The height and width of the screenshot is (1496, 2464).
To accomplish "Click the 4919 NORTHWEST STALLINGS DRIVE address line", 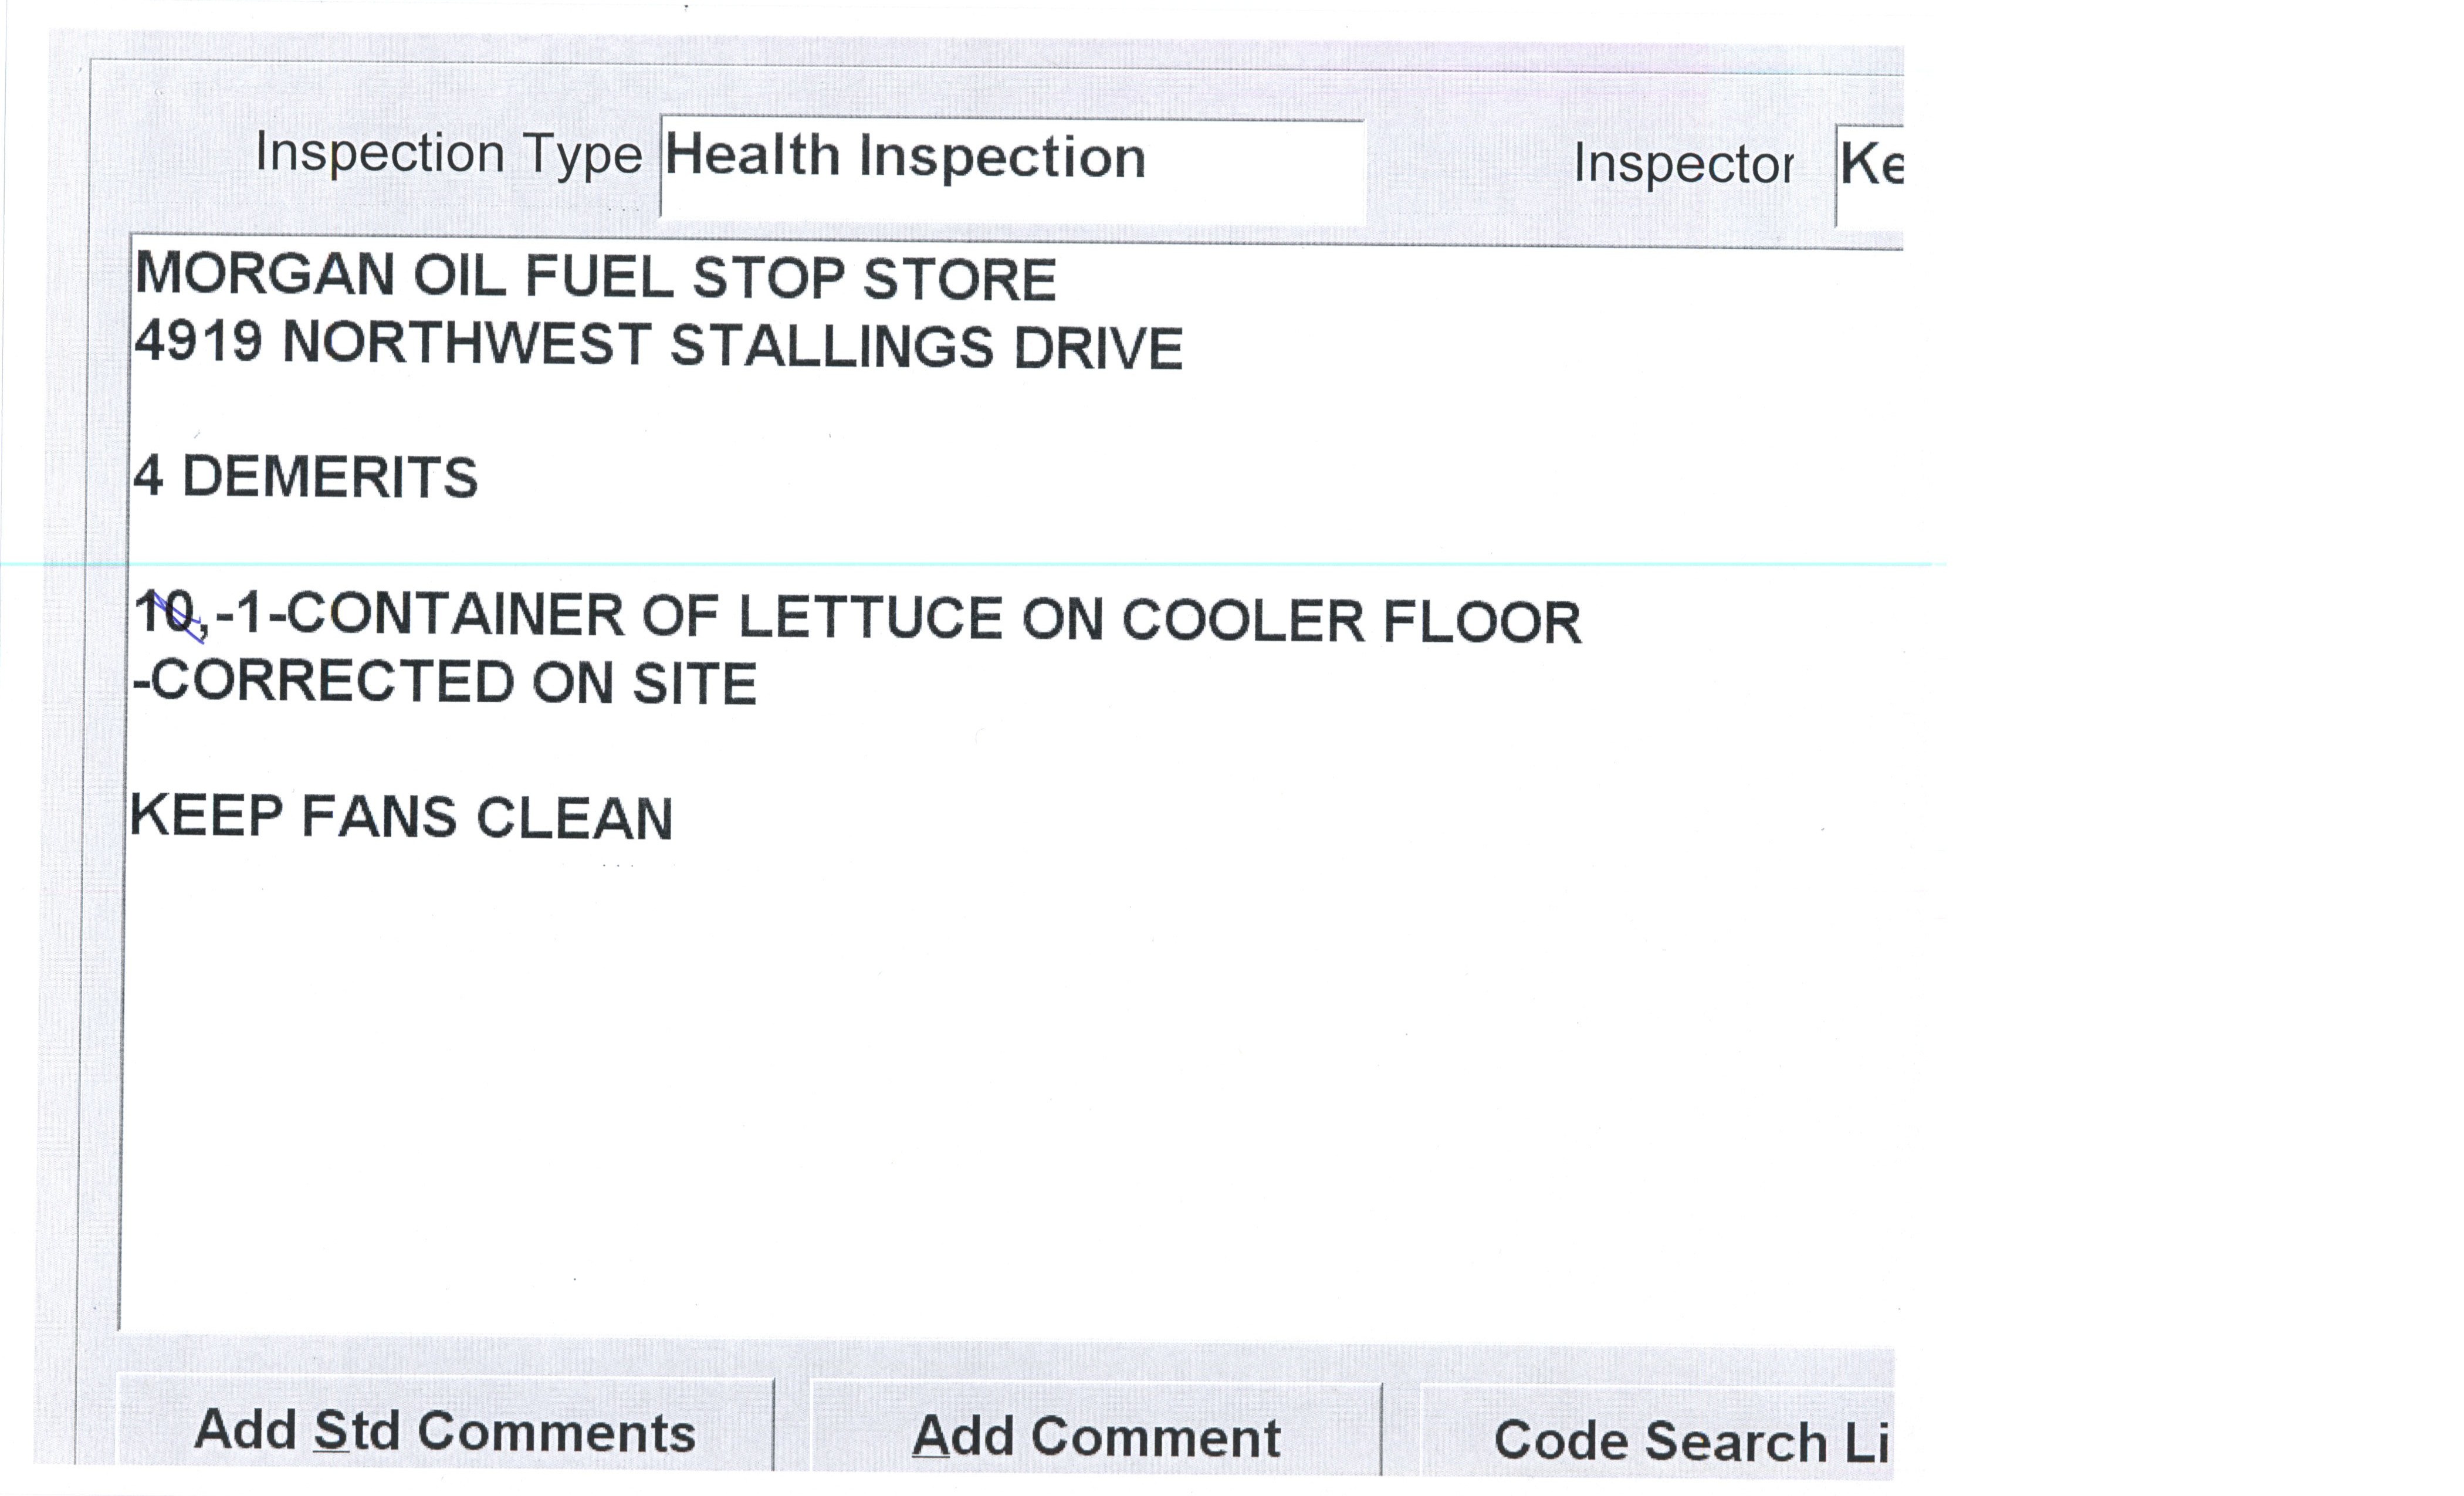I will pos(658,345).
